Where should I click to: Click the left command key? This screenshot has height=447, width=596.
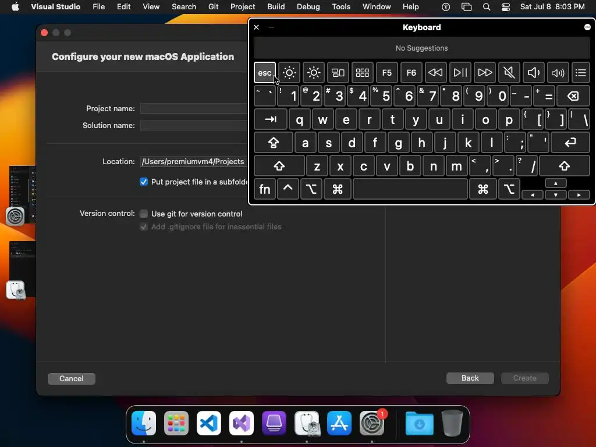point(338,189)
